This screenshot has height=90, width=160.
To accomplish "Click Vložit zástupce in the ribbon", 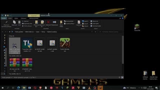I will pyautogui.click(x=27, y=26).
